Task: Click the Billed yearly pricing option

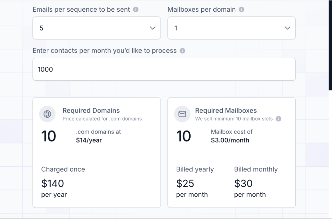Action: [195, 169]
